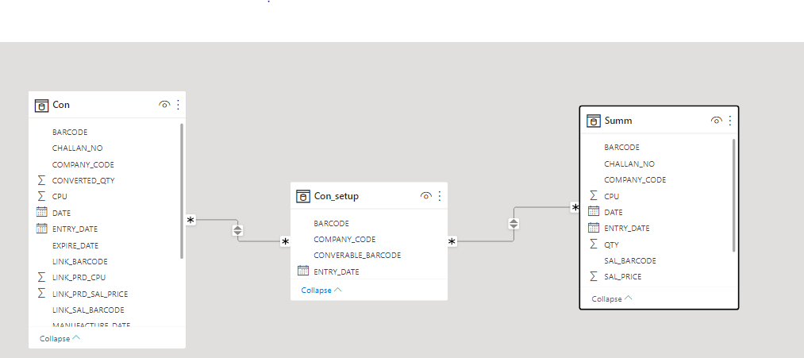Image resolution: width=804 pixels, height=358 pixels.
Task: Click sigma icon of CPU in Summ table
Action: coord(594,196)
